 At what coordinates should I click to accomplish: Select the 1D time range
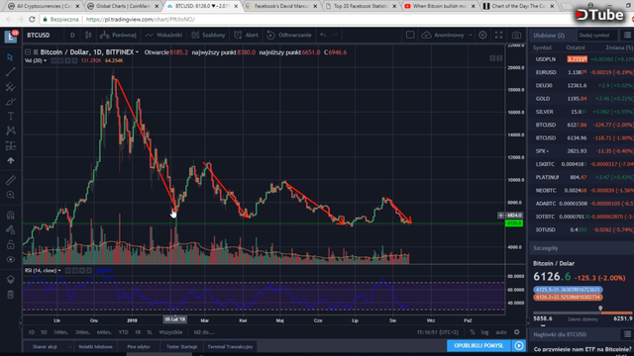tap(31, 332)
